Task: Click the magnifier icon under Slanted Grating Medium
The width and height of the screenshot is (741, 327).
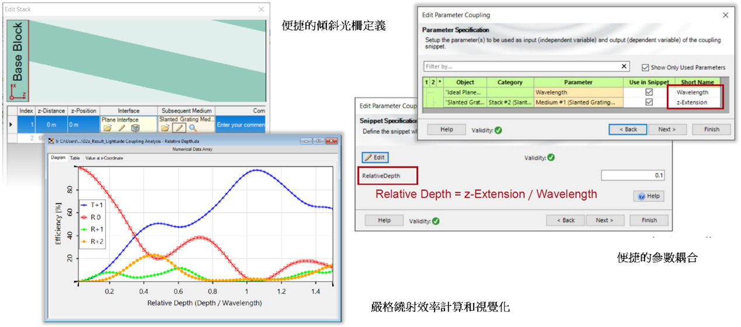Action: tap(193, 127)
